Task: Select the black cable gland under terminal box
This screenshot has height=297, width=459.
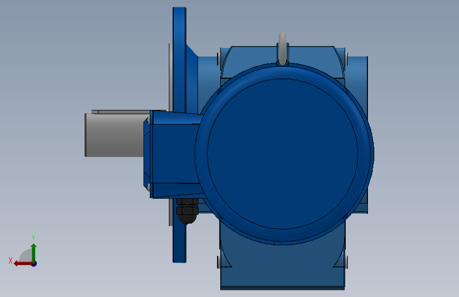Action: point(187,211)
